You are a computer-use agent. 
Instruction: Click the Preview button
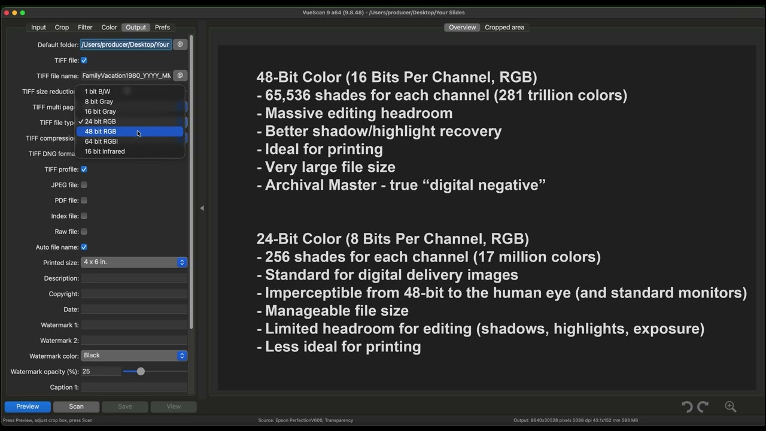(x=28, y=406)
